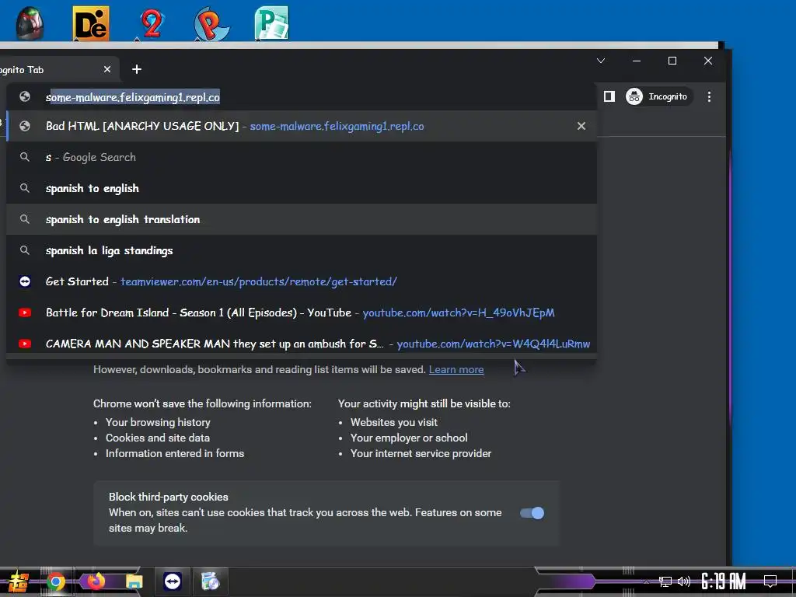This screenshot has width=796, height=597.
Task: Click the search icon beside 'spanish to english'
Action: (24, 188)
